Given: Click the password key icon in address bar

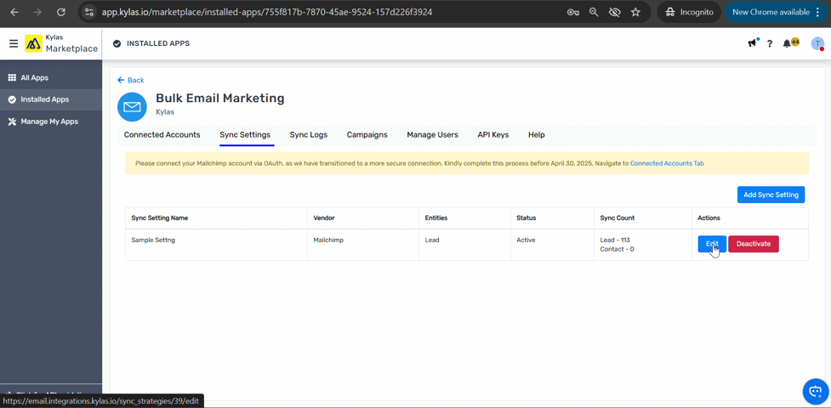Looking at the screenshot, I should pos(573,12).
